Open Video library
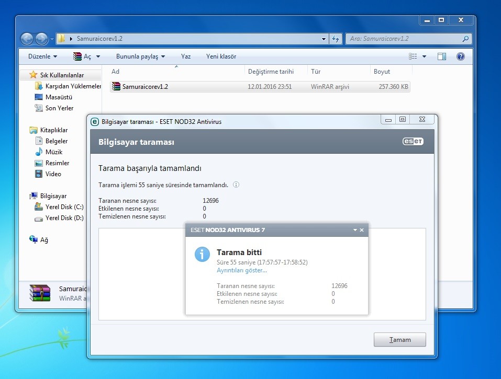Screen dimensions: 501x379 tap(53, 174)
